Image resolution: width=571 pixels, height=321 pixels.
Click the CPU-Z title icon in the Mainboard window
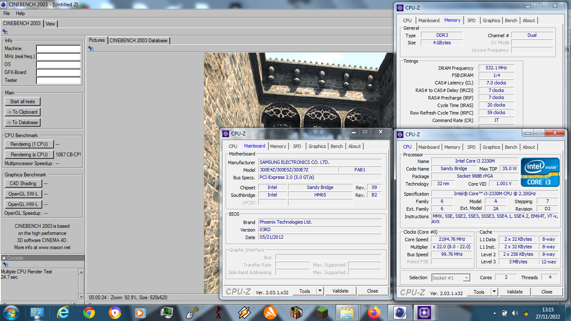pos(226,134)
